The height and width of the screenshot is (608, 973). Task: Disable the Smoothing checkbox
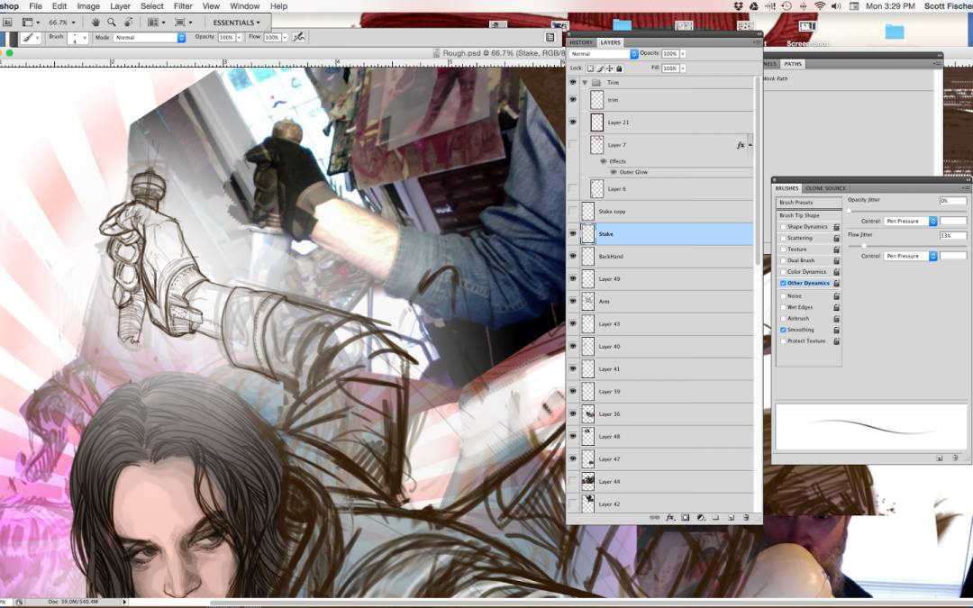pos(783,330)
